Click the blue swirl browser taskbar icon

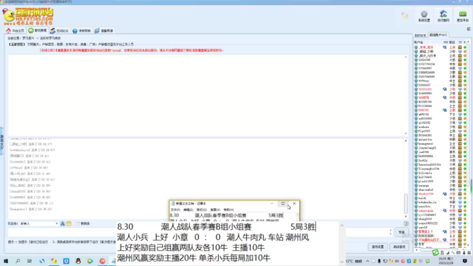pos(42,261)
